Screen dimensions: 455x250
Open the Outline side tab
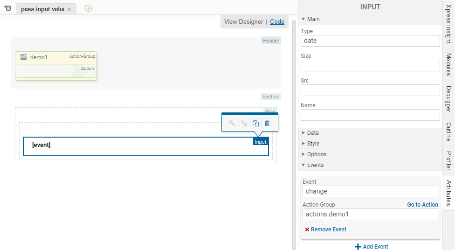point(448,132)
